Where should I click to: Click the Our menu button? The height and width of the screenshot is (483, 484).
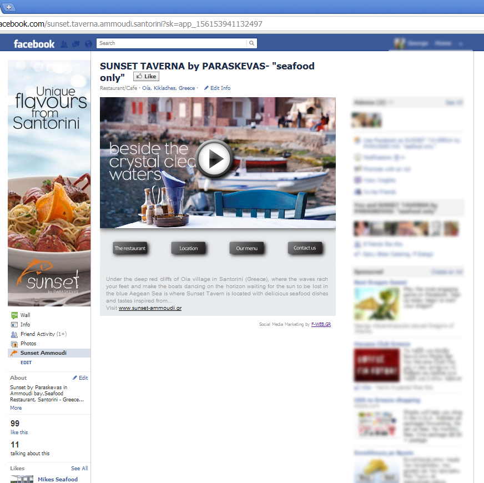coord(246,248)
